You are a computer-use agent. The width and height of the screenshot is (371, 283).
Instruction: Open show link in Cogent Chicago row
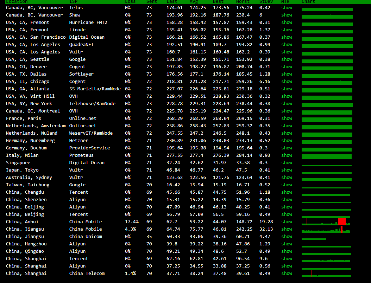(x=287, y=81)
